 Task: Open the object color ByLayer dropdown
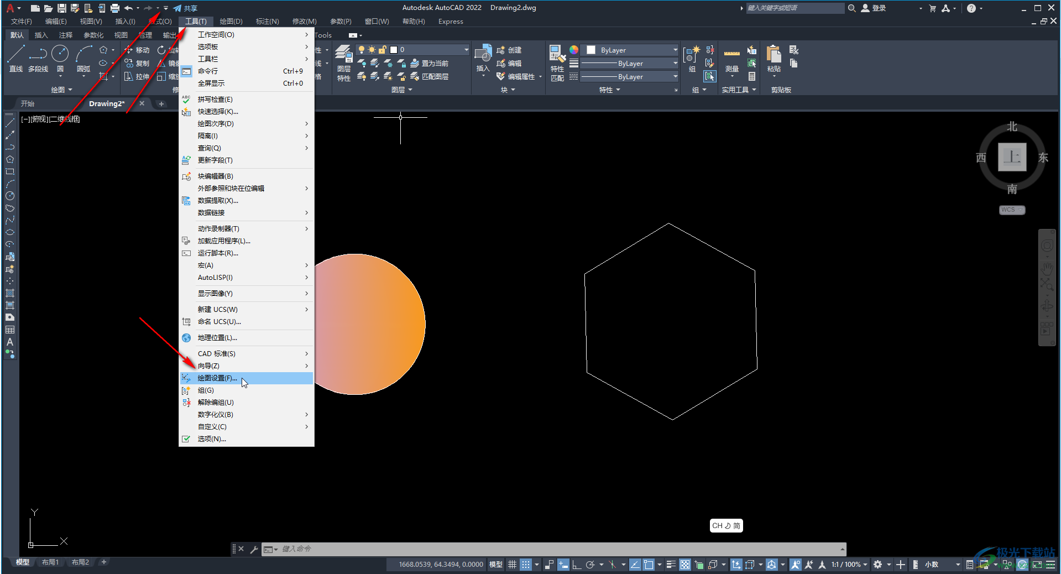coord(675,50)
